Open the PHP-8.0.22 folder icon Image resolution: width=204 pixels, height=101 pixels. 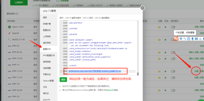(159, 53)
